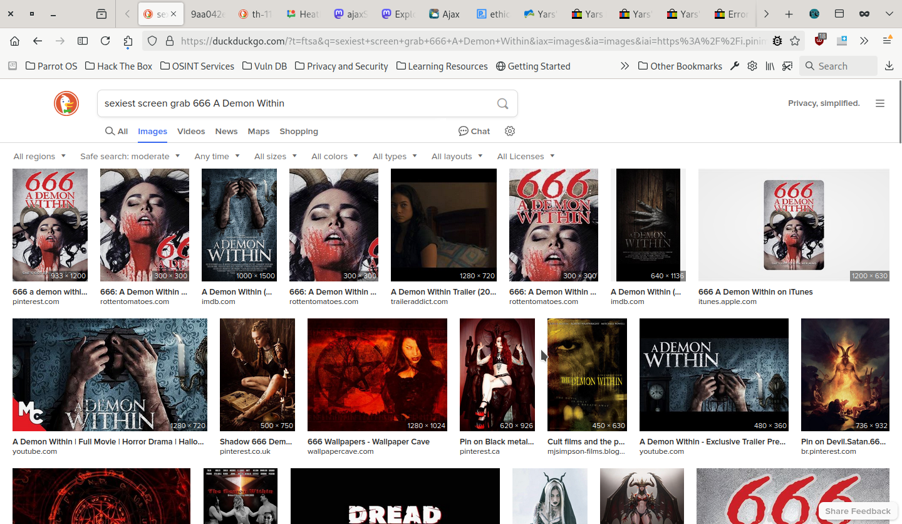This screenshot has width=902, height=524.
Task: Click the bug icon in address bar
Action: 777,41
